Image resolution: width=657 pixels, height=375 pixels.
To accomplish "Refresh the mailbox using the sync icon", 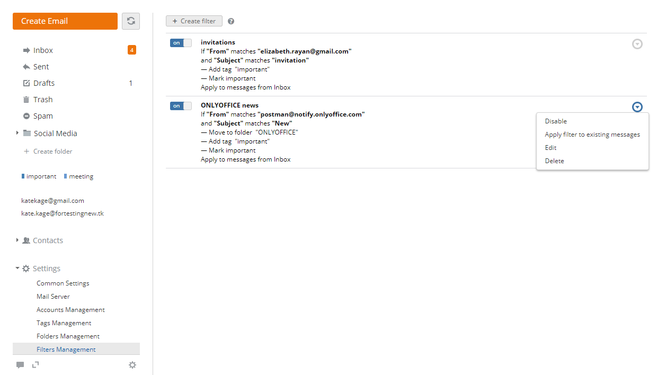I will click(x=130, y=21).
